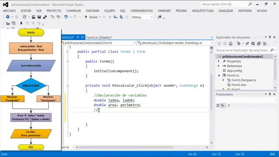Open the ARCHIVO menu
The width and height of the screenshot is (279, 157).
pos(9,11)
